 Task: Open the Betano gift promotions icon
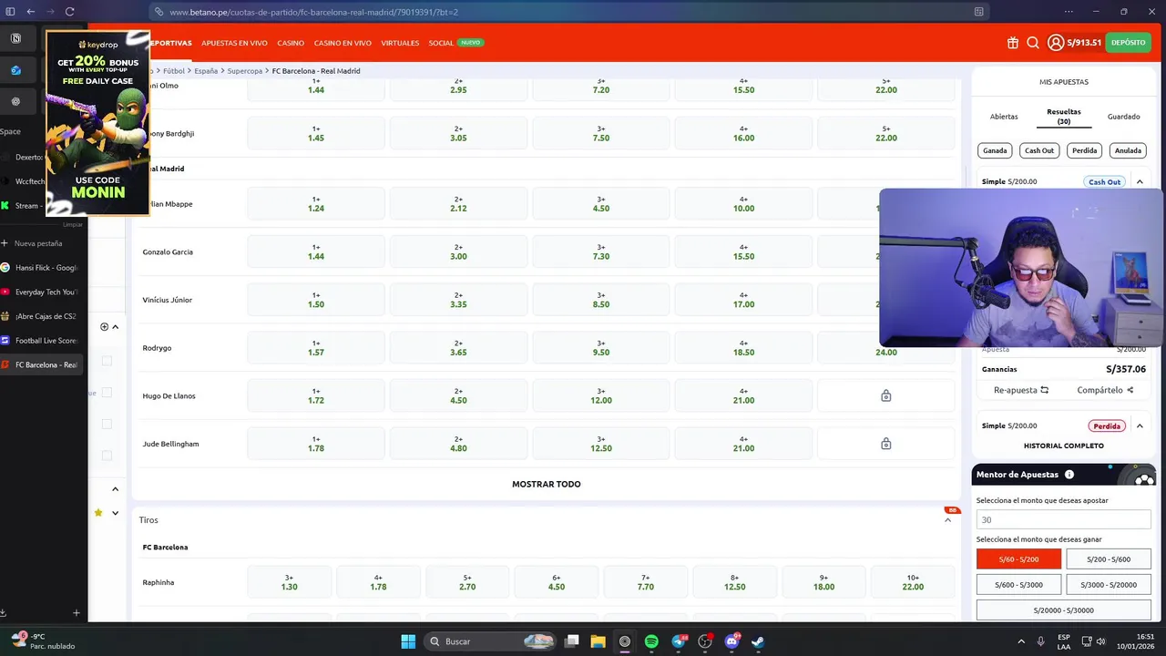coord(1013,43)
